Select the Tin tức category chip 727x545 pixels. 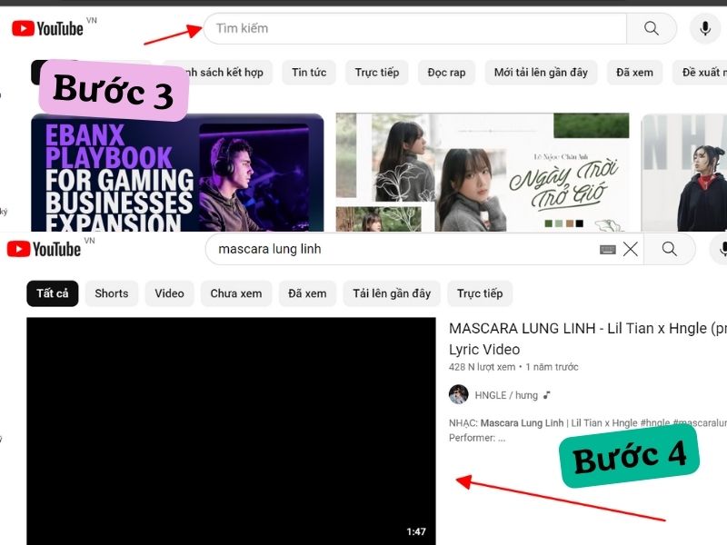click(309, 73)
